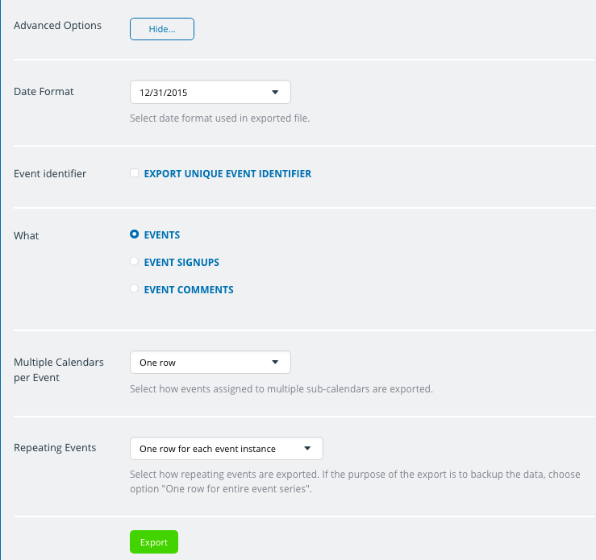Click the arrow on event instance dropdown
Screen dimensions: 596x560
307,448
